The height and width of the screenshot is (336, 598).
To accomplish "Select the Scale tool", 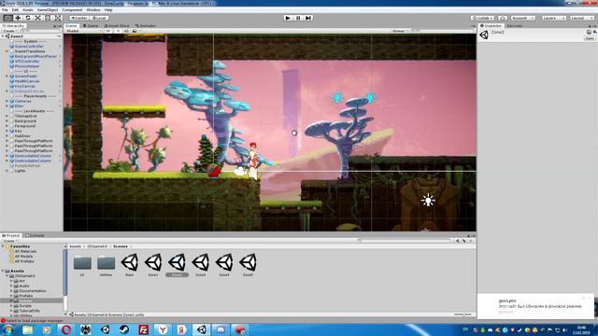I will point(37,18).
